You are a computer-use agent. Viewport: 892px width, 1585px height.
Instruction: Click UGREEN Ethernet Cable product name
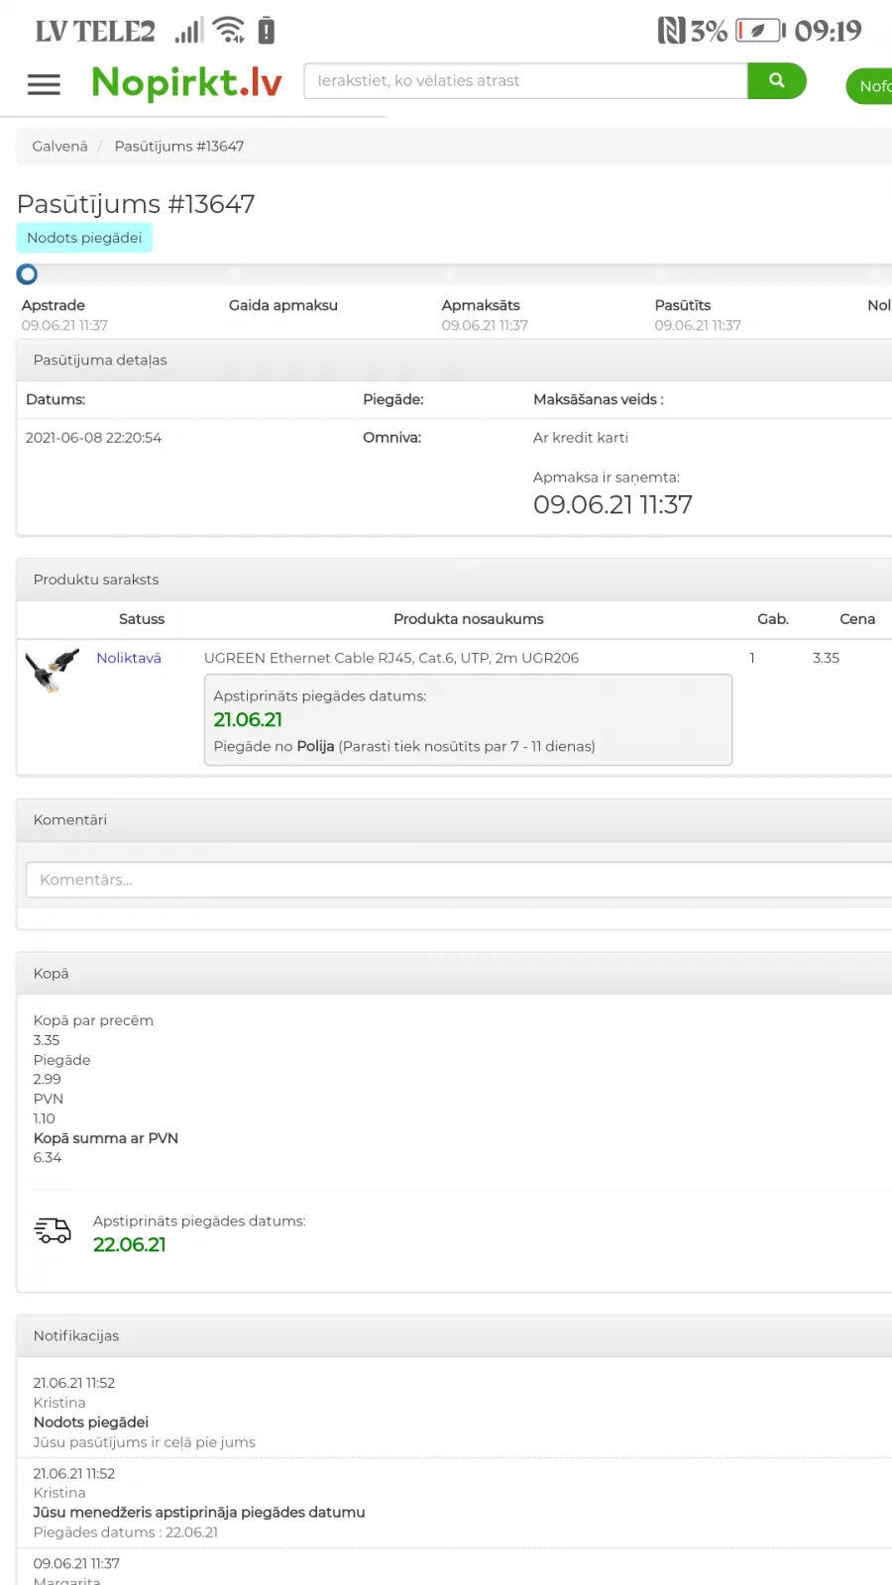pyautogui.click(x=391, y=658)
